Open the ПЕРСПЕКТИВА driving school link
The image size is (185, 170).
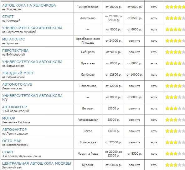[15, 50]
